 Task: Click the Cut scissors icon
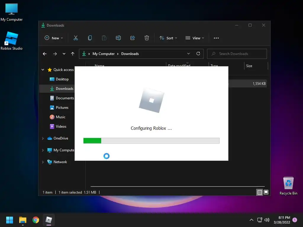point(76,38)
